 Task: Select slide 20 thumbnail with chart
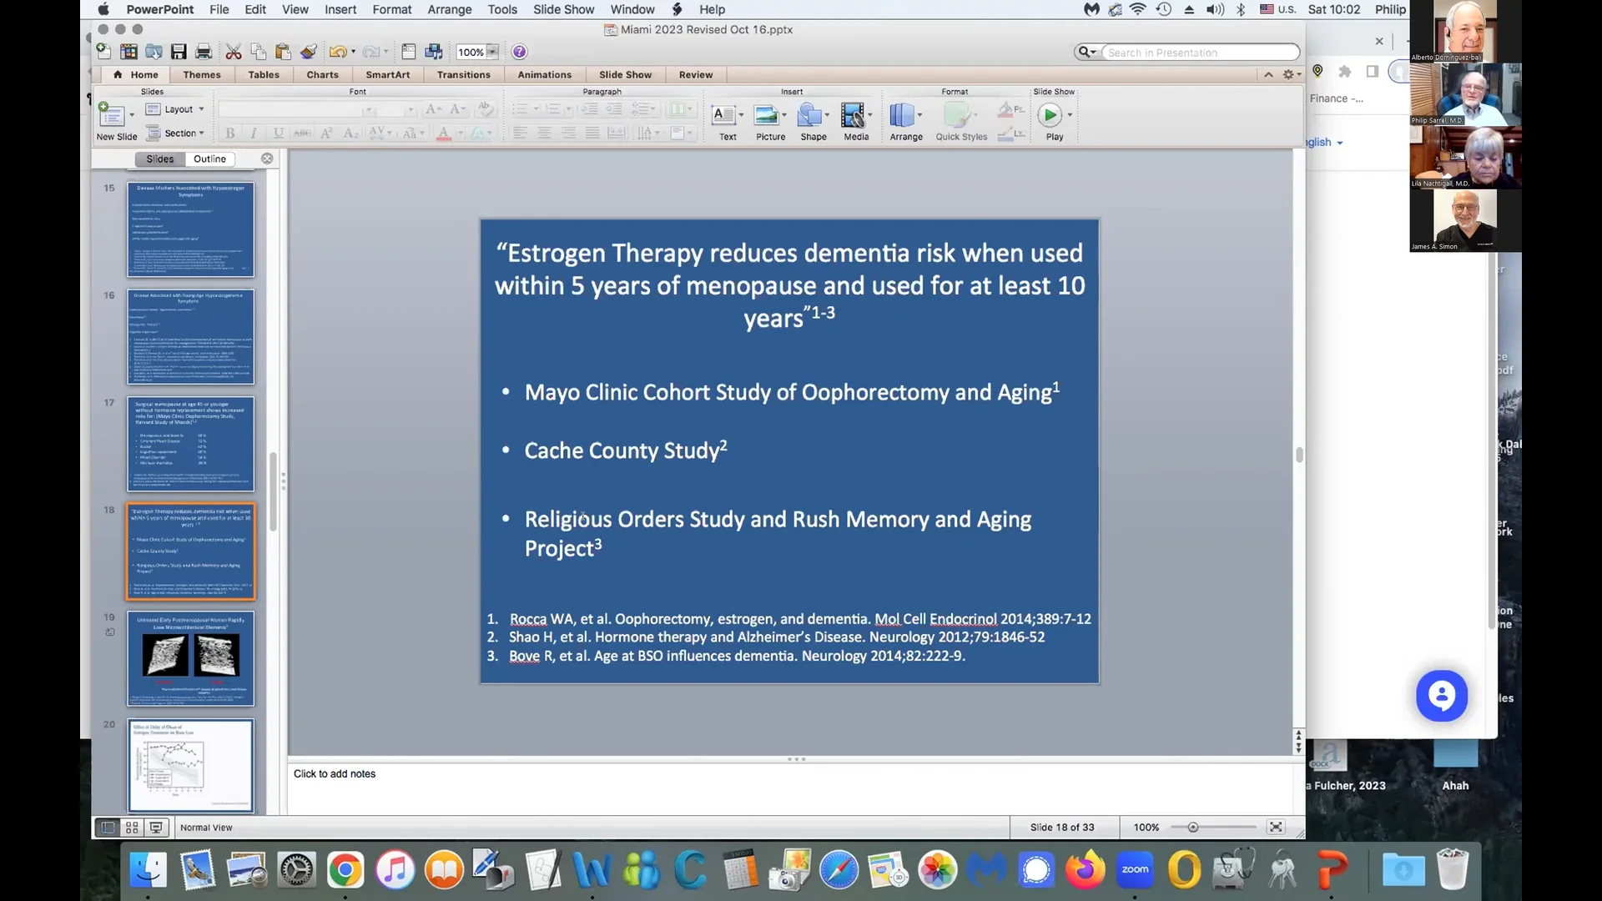click(x=190, y=766)
